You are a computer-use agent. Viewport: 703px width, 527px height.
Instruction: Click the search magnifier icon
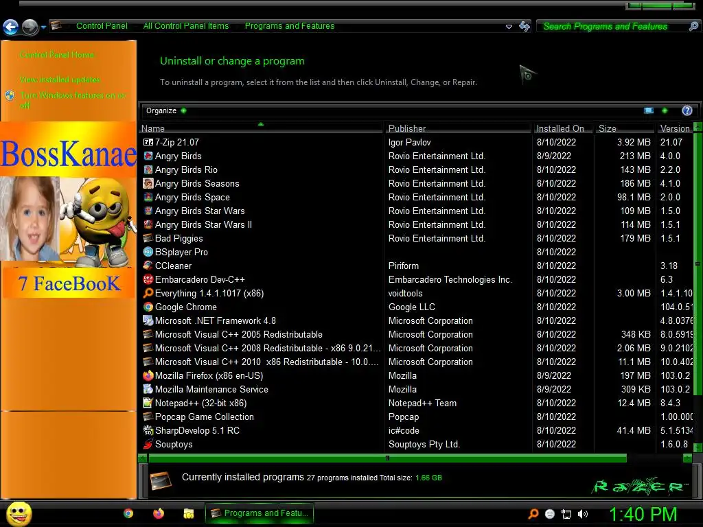(x=693, y=27)
